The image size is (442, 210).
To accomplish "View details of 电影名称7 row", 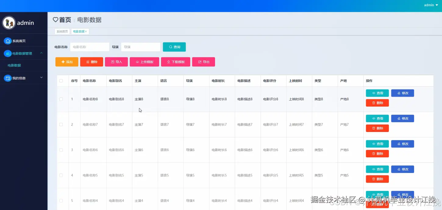I will coord(377,119).
